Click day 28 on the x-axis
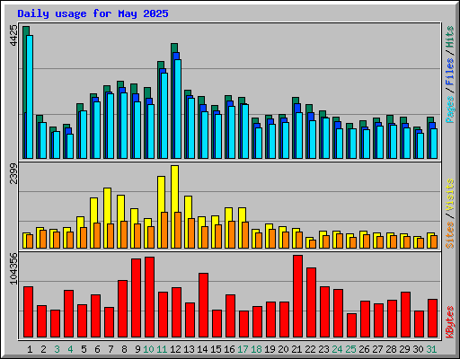This screenshot has height=359, width=460. tap(391, 349)
